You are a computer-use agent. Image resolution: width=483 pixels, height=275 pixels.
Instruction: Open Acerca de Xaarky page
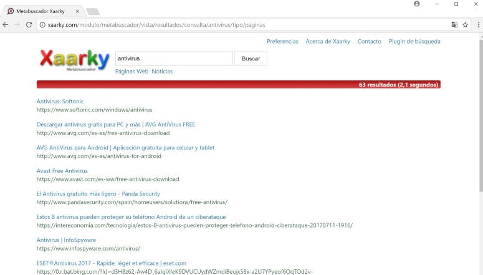click(x=328, y=41)
